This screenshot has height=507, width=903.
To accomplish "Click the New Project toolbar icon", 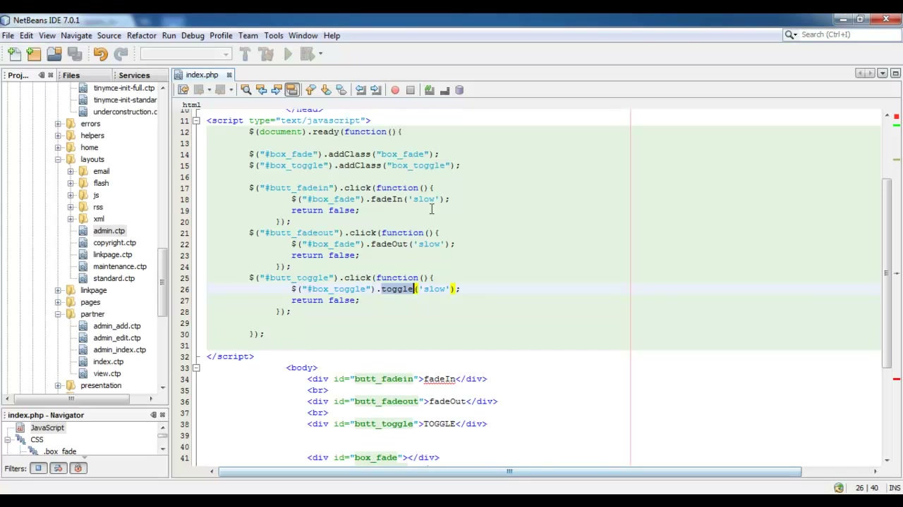I will coord(34,54).
